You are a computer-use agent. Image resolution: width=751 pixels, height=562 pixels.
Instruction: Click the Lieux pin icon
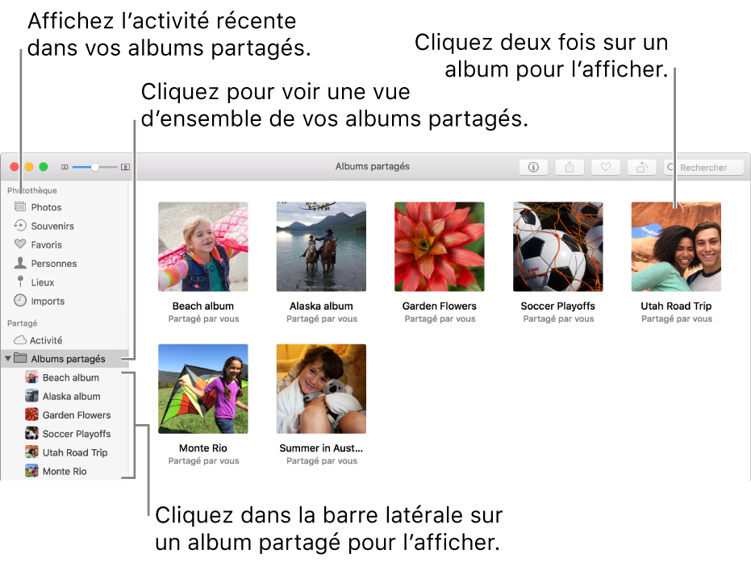pos(20,281)
